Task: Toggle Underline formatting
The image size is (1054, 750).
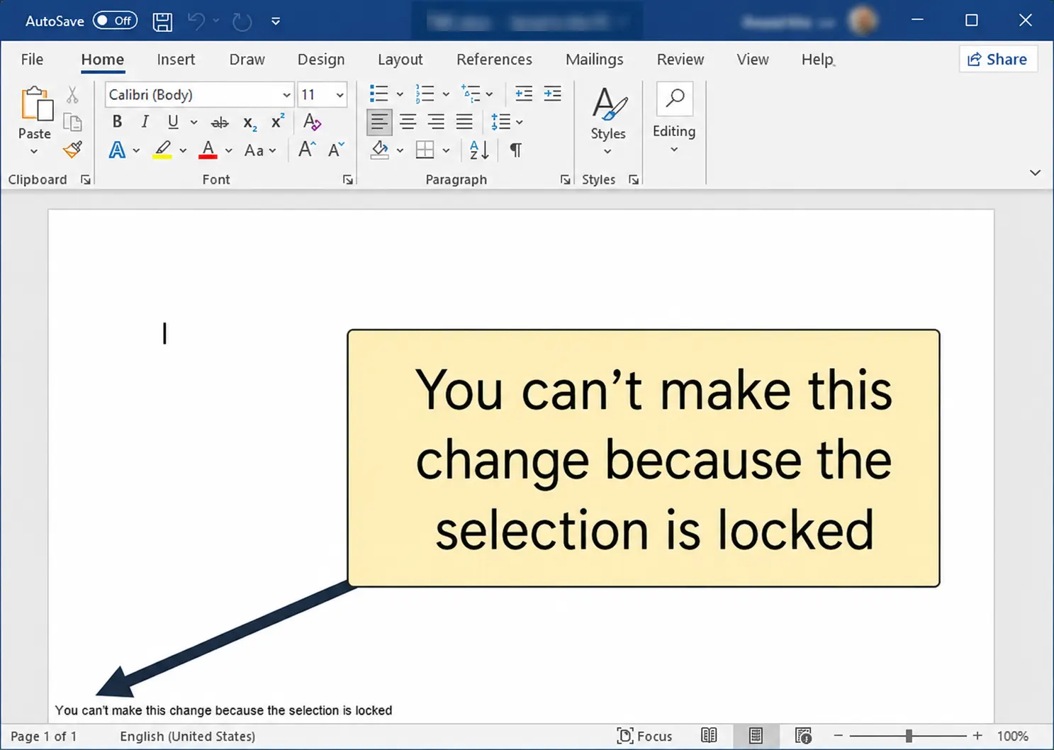Action: tap(173, 122)
